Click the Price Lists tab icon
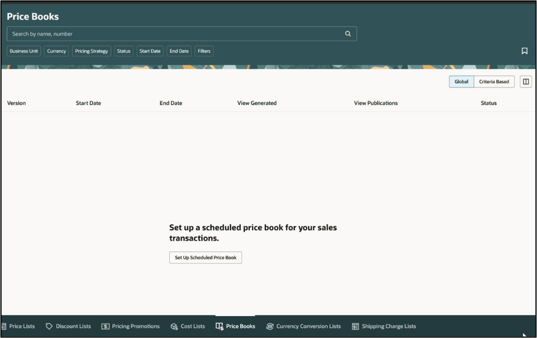The image size is (537, 338). pos(4,326)
